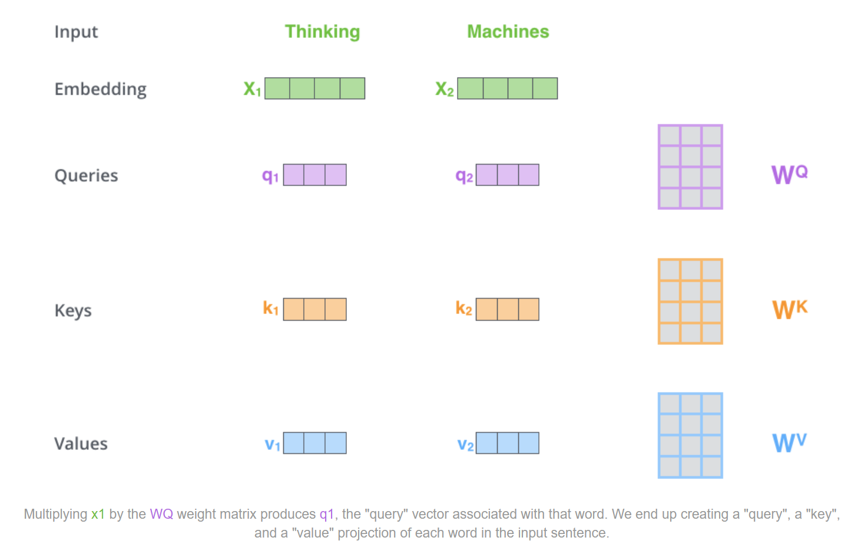Select the green X2 embedding vector
861x554 pixels.
[x=508, y=88]
